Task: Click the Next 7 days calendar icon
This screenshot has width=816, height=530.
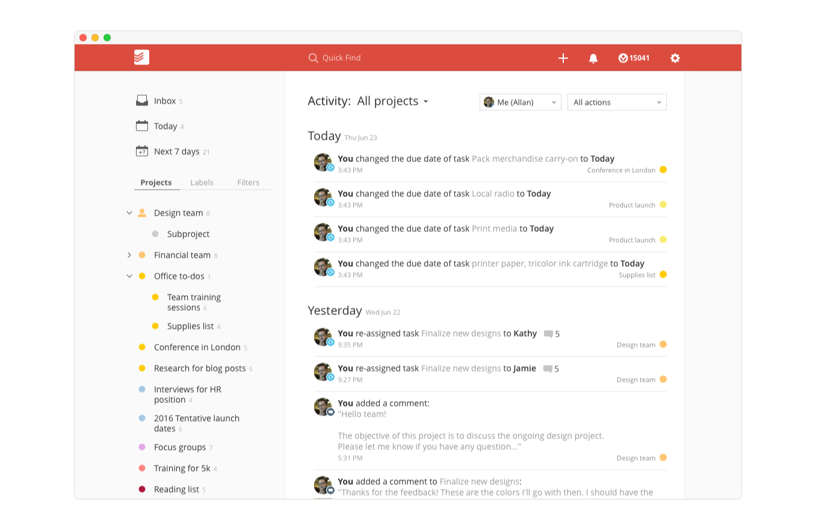Action: (x=142, y=151)
